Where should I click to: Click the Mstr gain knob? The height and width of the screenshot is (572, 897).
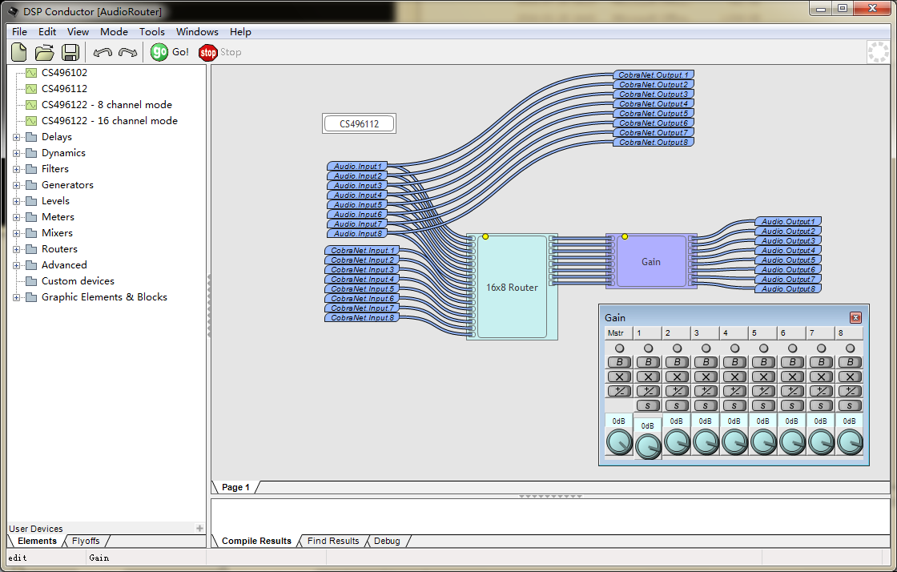point(619,443)
